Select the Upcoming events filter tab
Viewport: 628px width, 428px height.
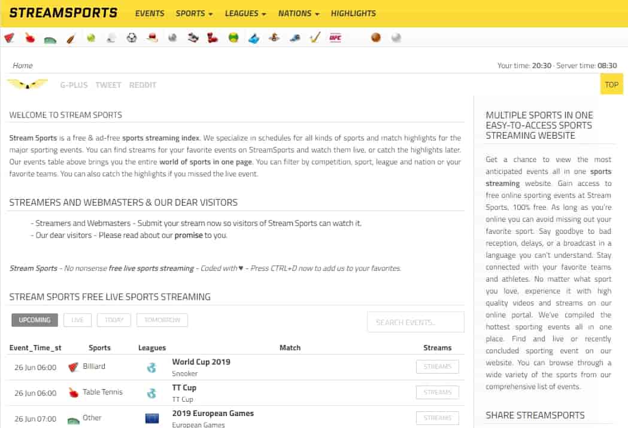coord(35,320)
